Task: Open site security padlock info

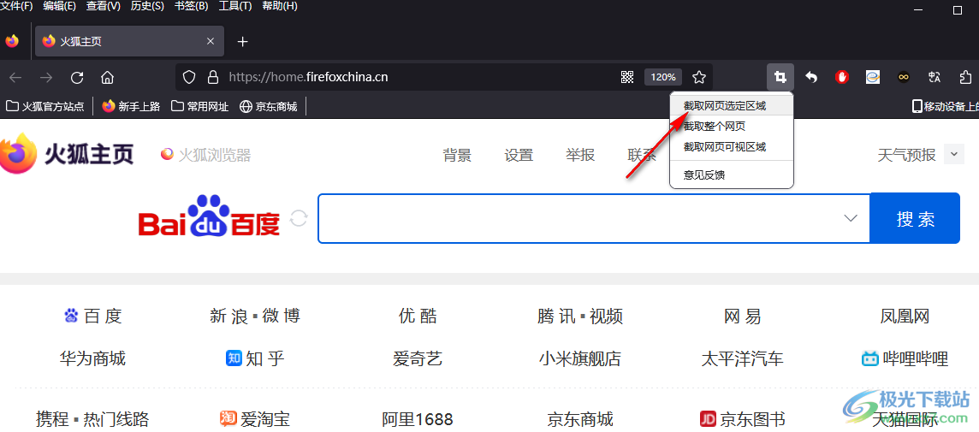Action: click(213, 77)
